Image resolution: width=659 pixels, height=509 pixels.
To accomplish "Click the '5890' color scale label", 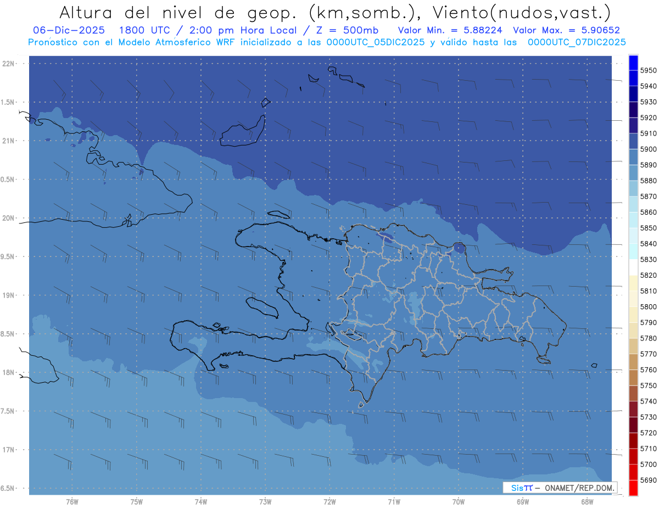I will tap(648, 165).
